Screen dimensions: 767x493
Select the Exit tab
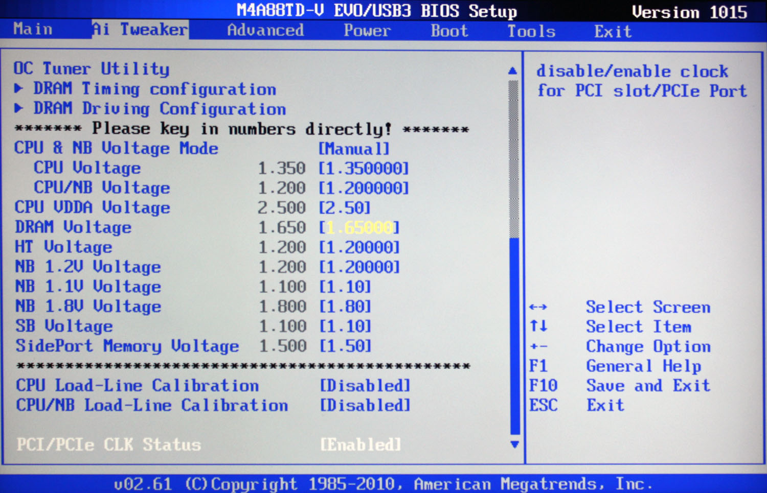[613, 32]
